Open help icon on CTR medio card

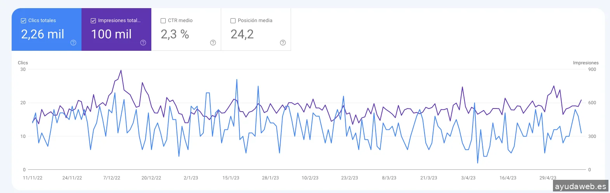pos(213,43)
